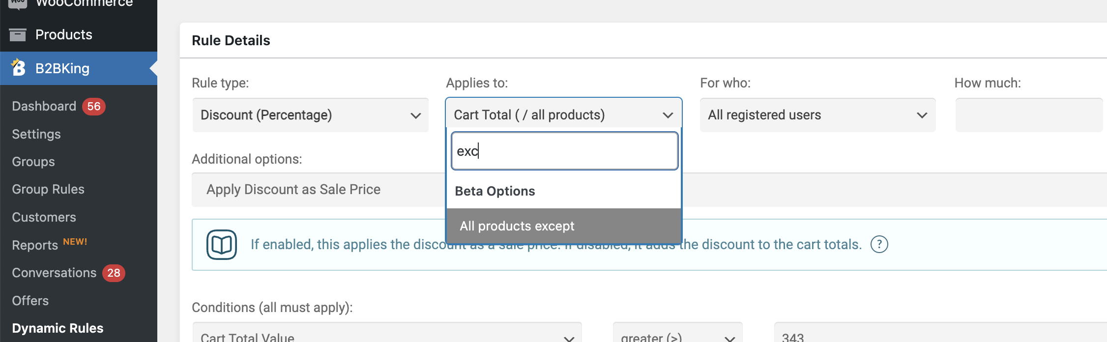This screenshot has height=342, width=1107.
Task: Open the Conversations page
Action: coord(54,273)
